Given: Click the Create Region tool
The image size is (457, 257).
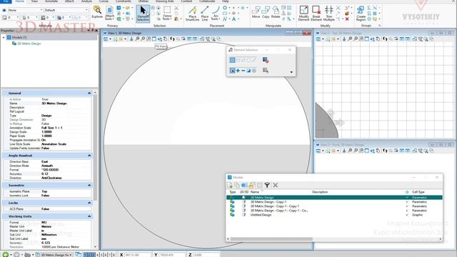Looking at the screenshot, I should pyautogui.click(x=361, y=14).
